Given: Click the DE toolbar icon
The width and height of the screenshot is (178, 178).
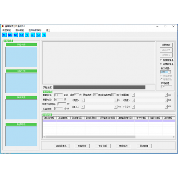Looking at the screenshot, I should [27, 35].
